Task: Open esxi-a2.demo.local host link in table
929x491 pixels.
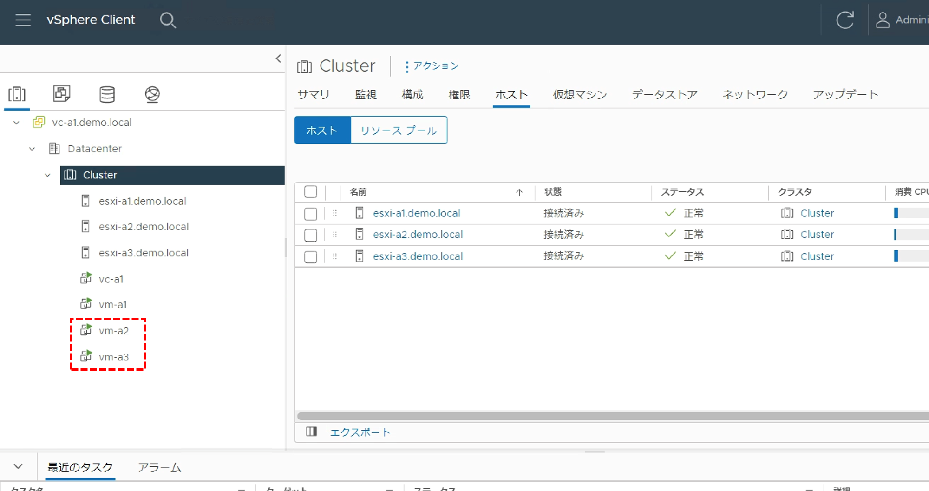Action: coord(418,235)
